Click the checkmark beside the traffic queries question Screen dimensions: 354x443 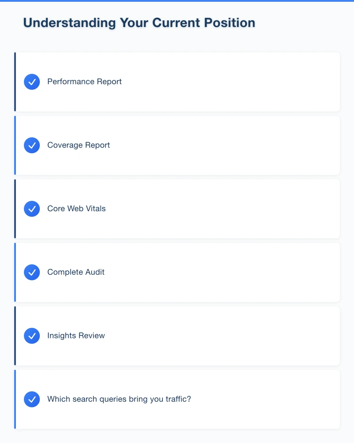[x=31, y=399]
